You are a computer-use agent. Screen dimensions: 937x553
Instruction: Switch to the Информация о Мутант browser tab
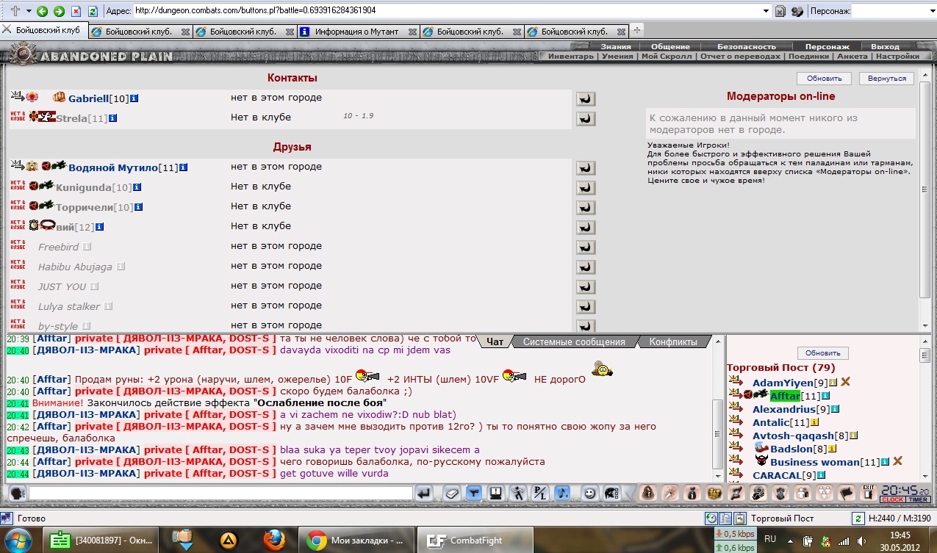(x=358, y=32)
